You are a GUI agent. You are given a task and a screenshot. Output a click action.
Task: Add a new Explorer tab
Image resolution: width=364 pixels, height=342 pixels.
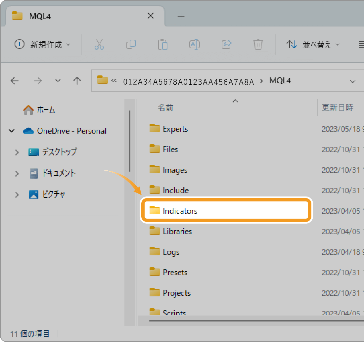pyautogui.click(x=181, y=16)
